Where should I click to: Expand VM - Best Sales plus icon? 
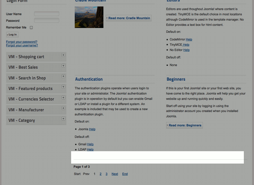click(x=64, y=66)
